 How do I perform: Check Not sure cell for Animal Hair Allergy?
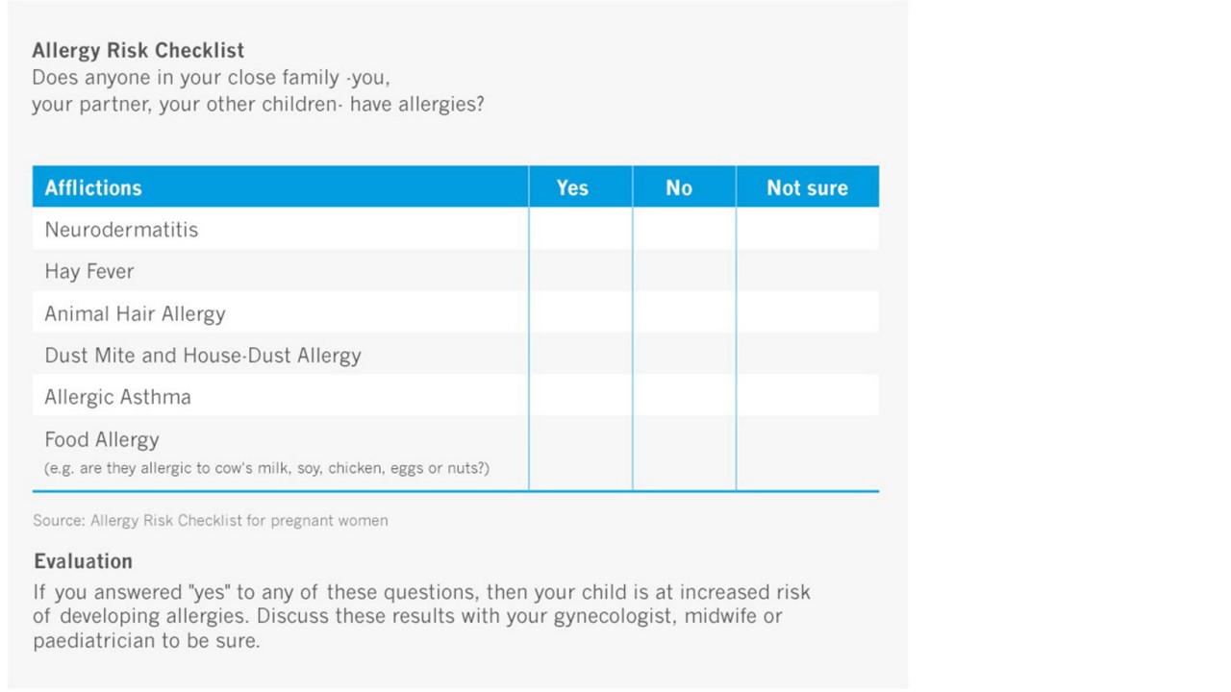click(x=808, y=312)
